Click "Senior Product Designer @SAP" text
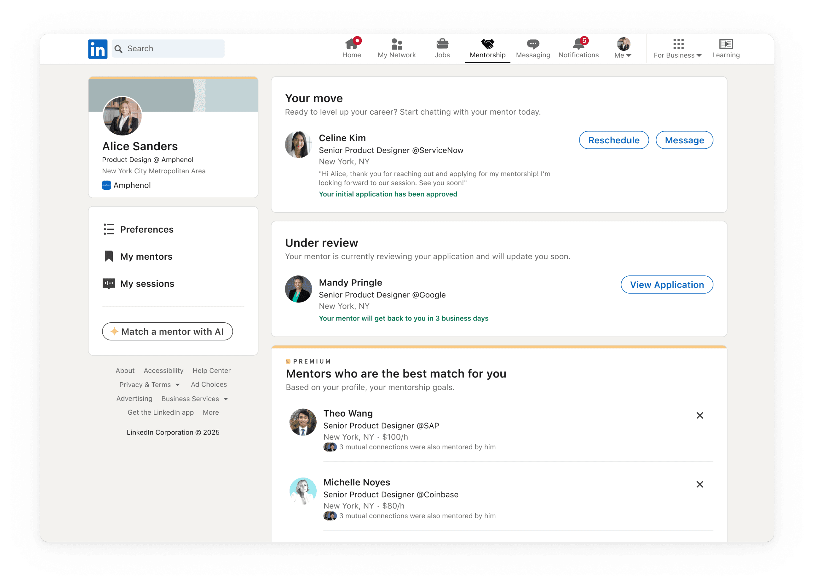Image resolution: width=814 pixels, height=588 pixels. coord(381,426)
